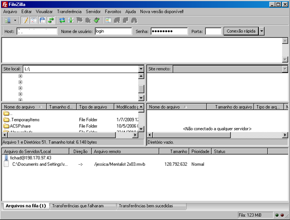The width and height of the screenshot is (290, 220).
Task: Cancel the current operation flag icon
Action: coord(80,21)
